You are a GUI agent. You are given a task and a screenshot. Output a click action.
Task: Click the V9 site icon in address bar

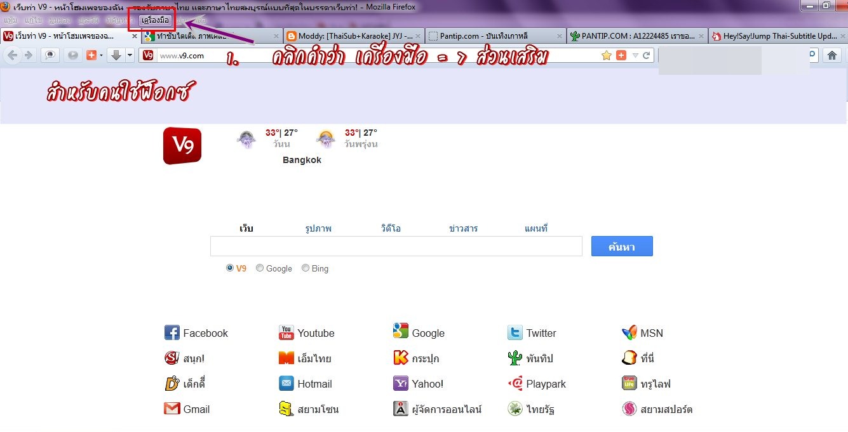click(x=148, y=55)
